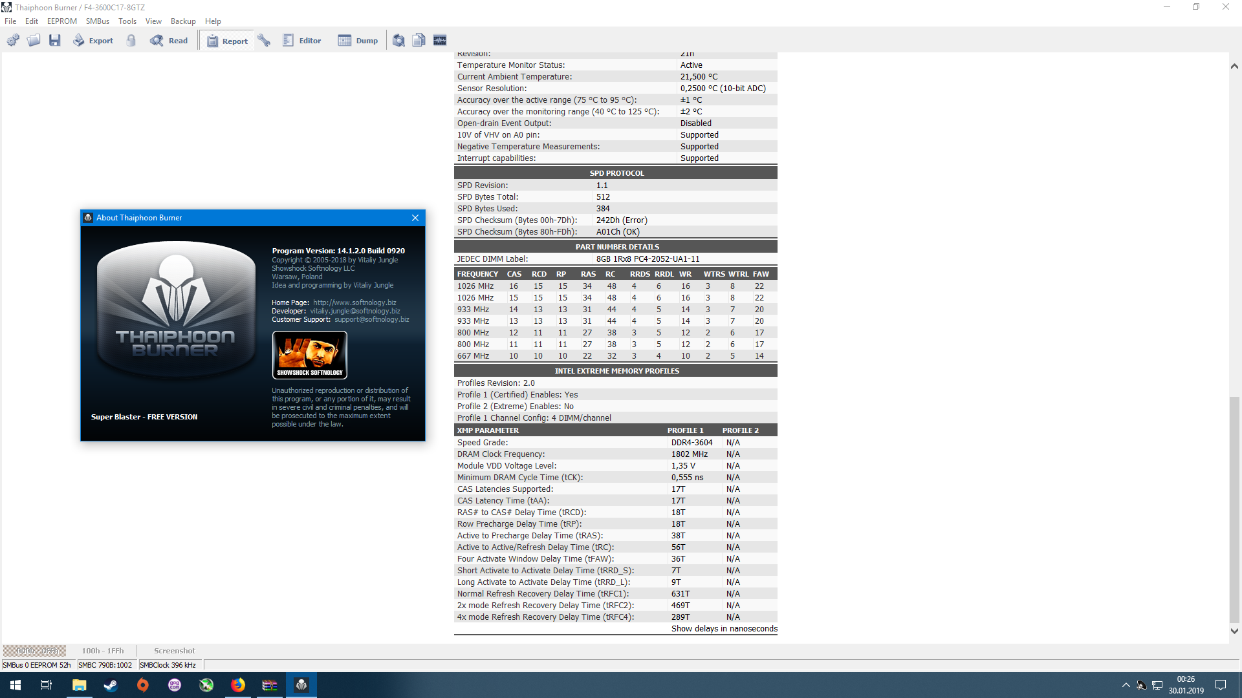
Task: Click the gears settings icon on the toolbar
Action: (x=13, y=40)
